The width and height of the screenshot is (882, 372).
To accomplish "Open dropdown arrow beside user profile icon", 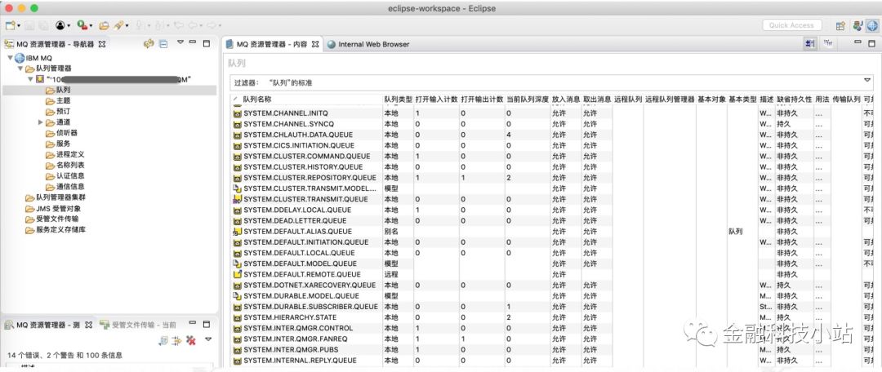I will click(x=69, y=26).
